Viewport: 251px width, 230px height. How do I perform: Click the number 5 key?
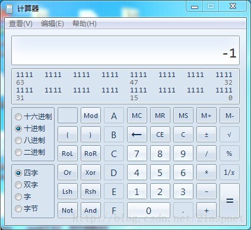[160, 172]
